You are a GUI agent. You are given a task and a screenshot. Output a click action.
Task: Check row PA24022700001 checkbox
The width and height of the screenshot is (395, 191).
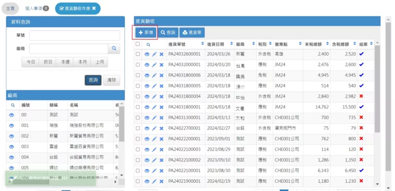(137, 128)
